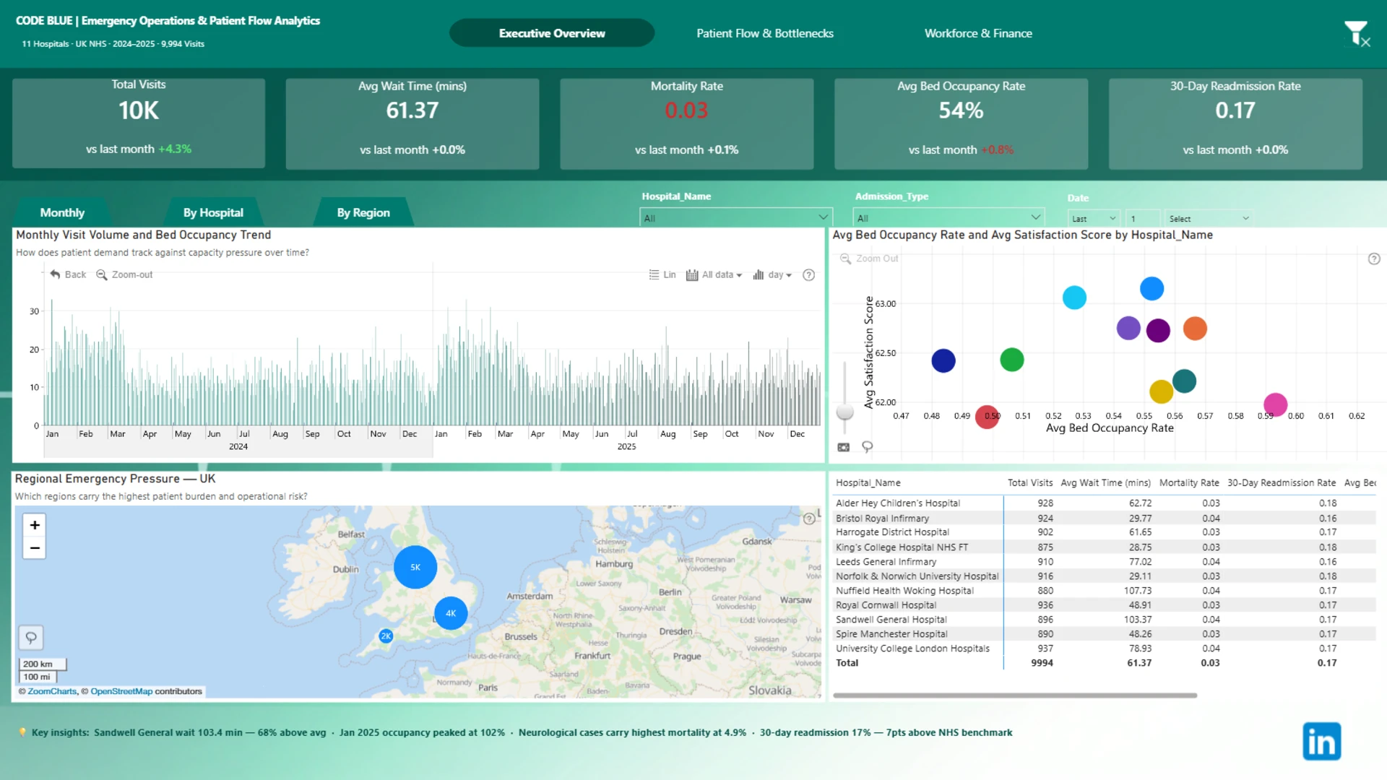Click the lasso tool on the map
The width and height of the screenshot is (1387, 780).
31,638
